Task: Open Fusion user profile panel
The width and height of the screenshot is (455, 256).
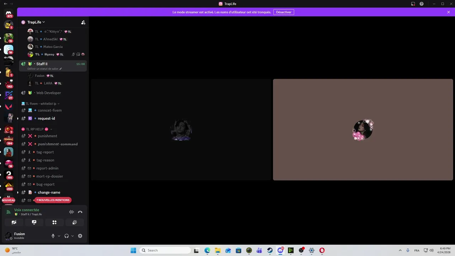Action: 20,236
